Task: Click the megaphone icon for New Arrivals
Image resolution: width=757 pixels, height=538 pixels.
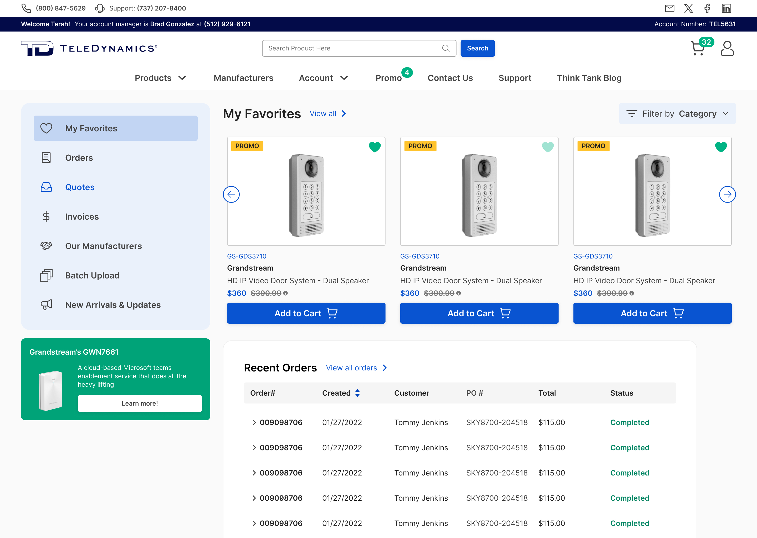Action: 46,305
